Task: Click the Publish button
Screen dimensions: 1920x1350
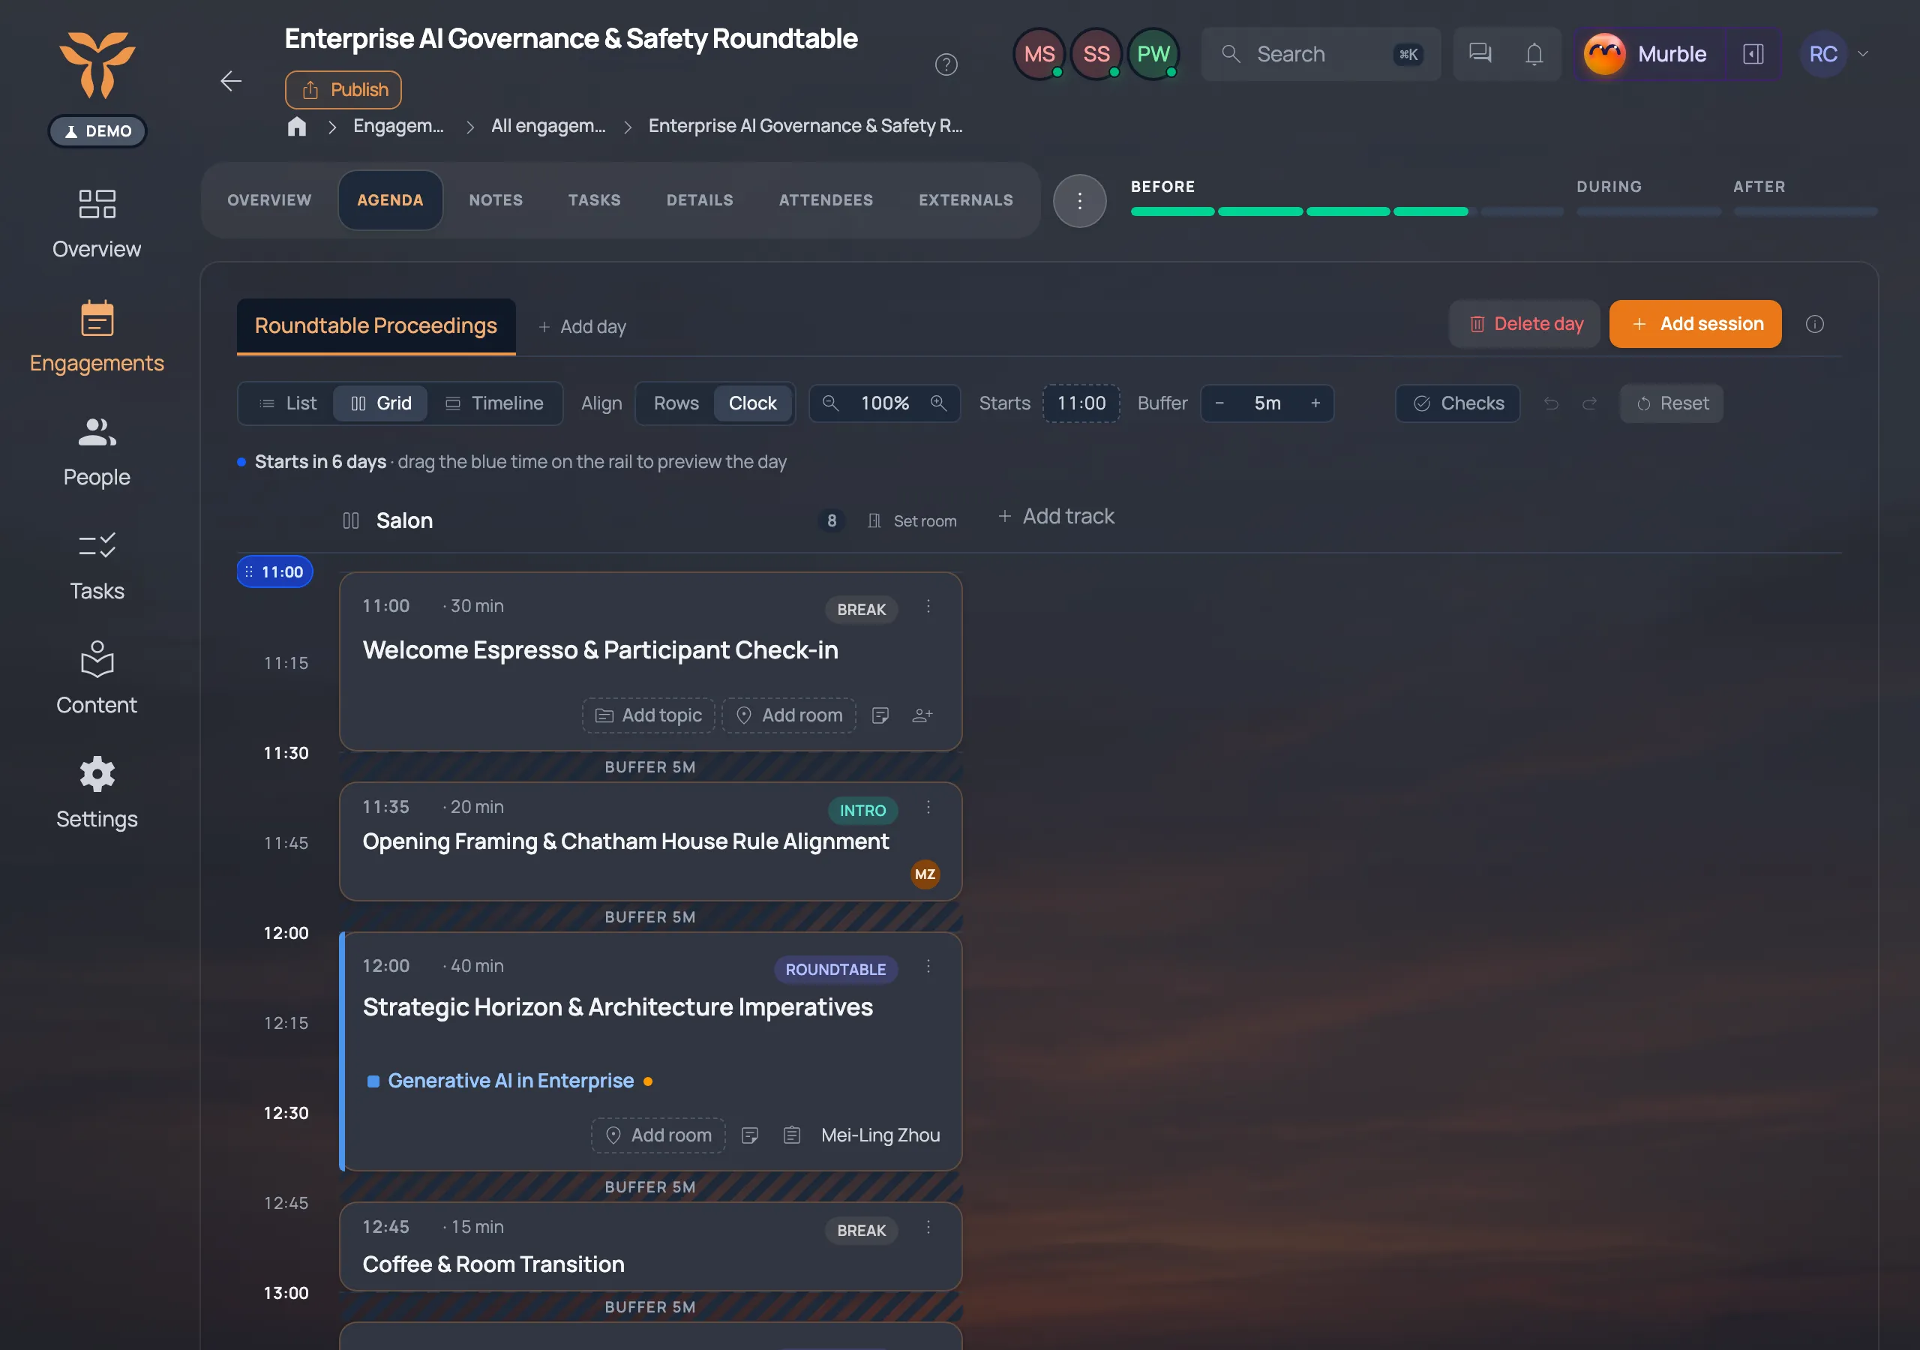Action: pos(343,89)
